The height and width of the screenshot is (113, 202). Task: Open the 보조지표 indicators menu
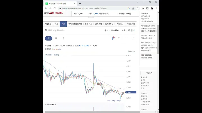(115, 30)
